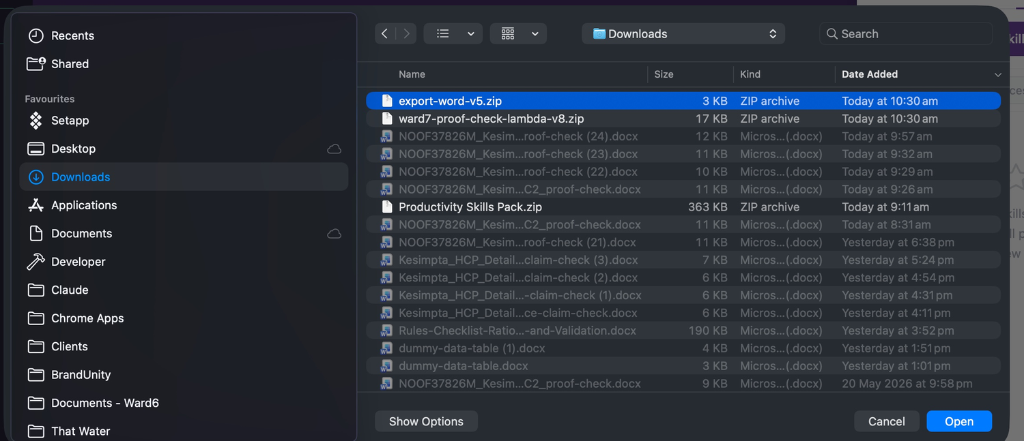Open the That Water folder
This screenshot has height=441, width=1024.
point(184,431)
